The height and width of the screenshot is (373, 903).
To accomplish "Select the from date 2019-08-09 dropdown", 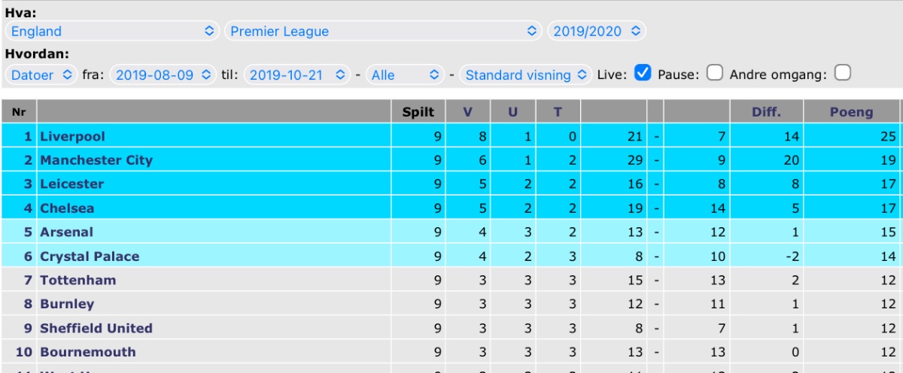I will pos(163,74).
